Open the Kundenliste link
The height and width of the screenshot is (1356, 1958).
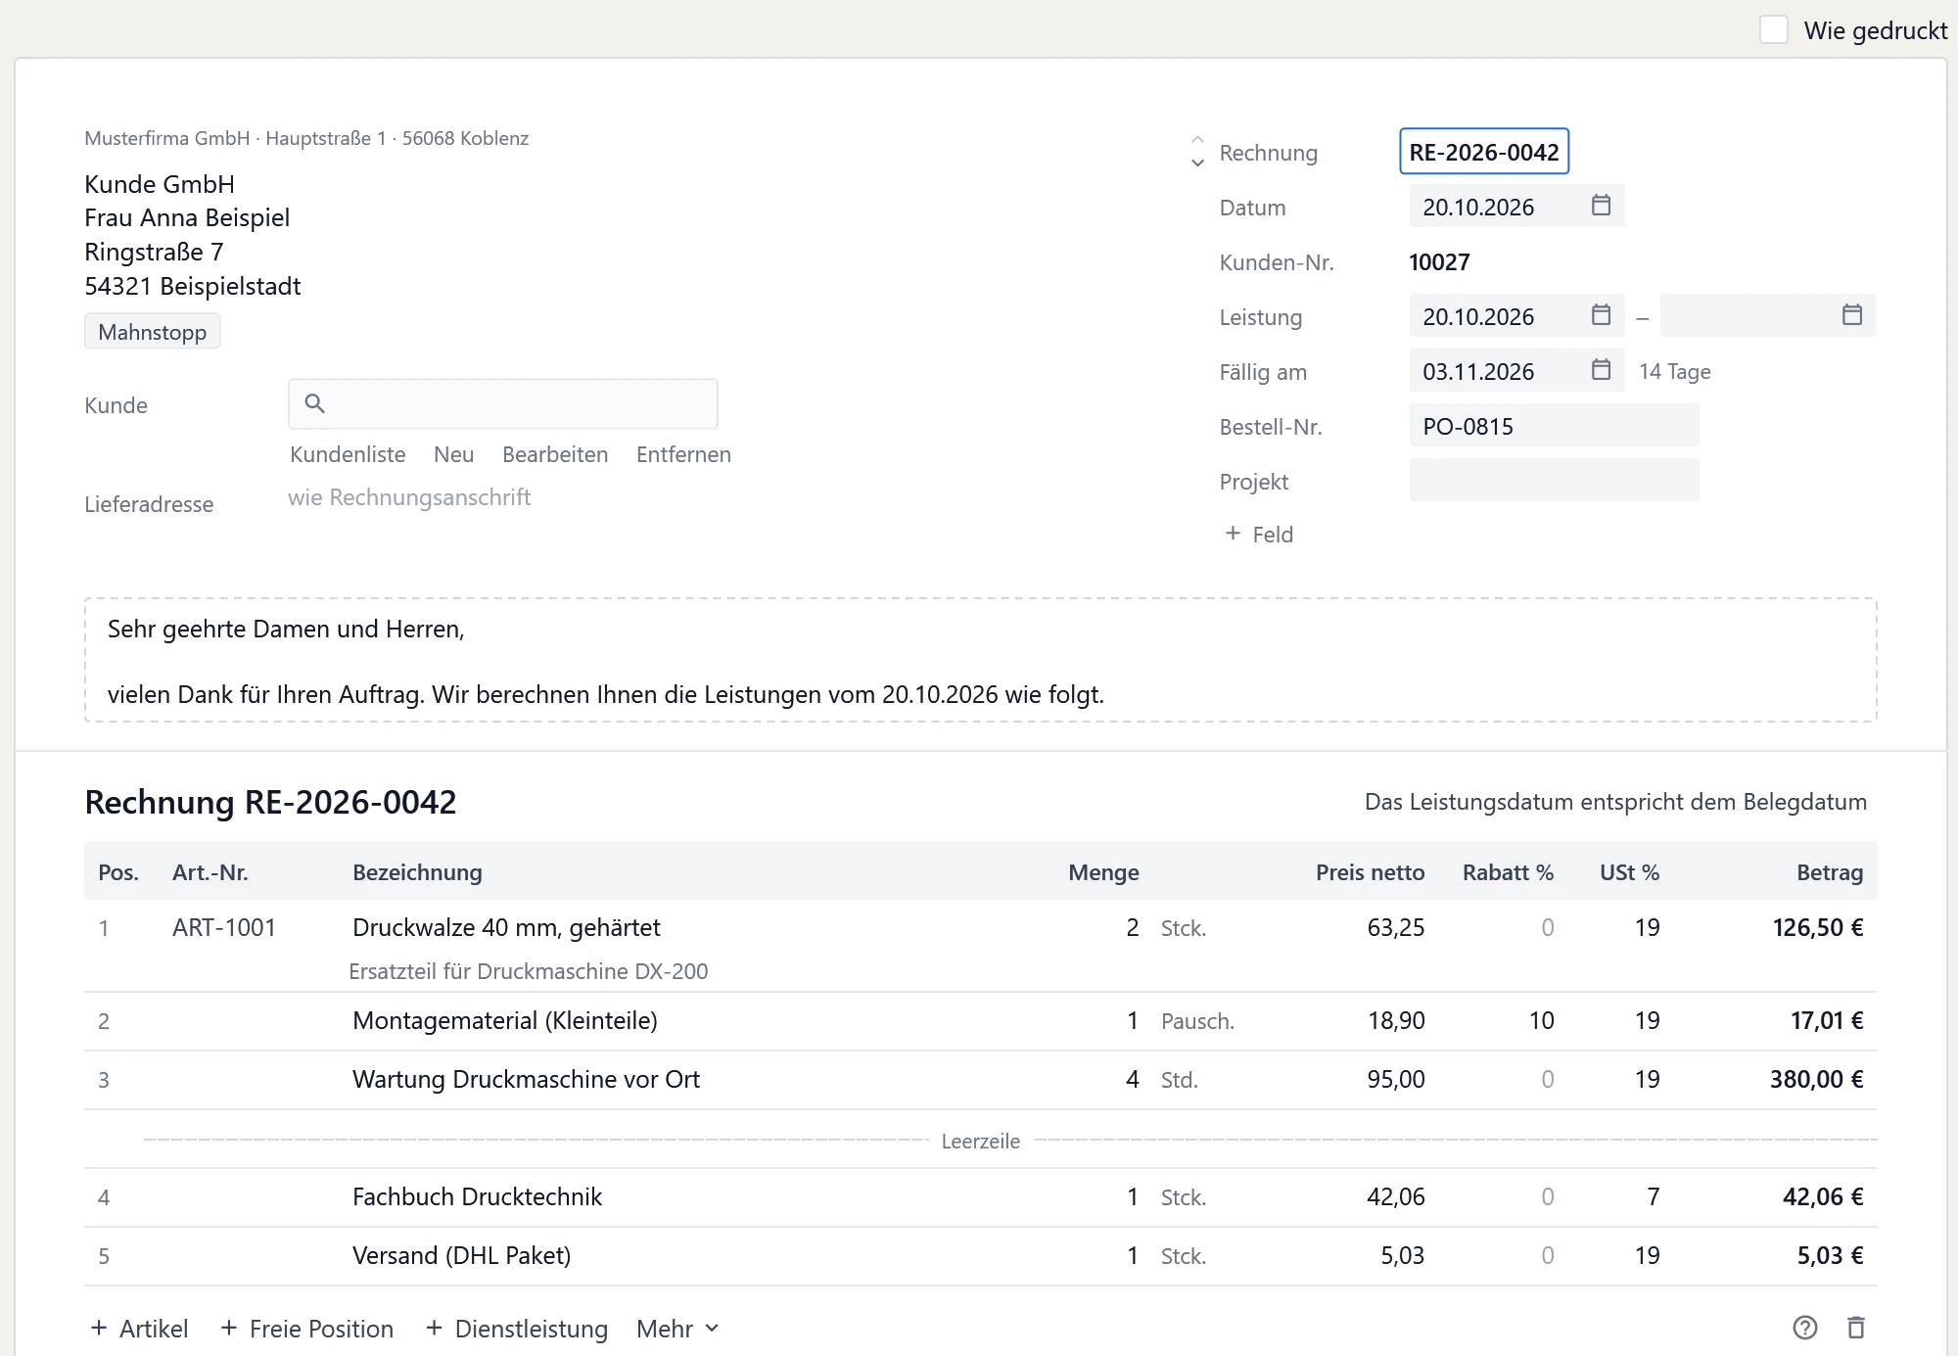tap(348, 454)
